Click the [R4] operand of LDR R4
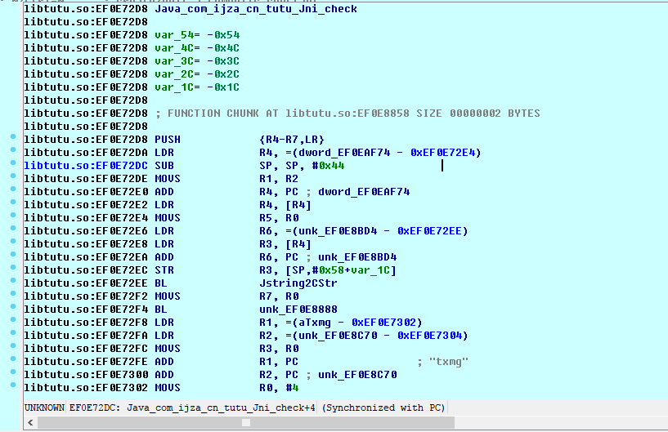This screenshot has height=432, width=668. coord(298,205)
